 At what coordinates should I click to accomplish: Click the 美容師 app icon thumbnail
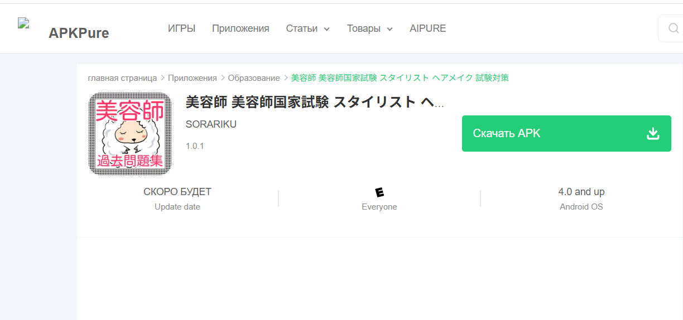tap(130, 134)
